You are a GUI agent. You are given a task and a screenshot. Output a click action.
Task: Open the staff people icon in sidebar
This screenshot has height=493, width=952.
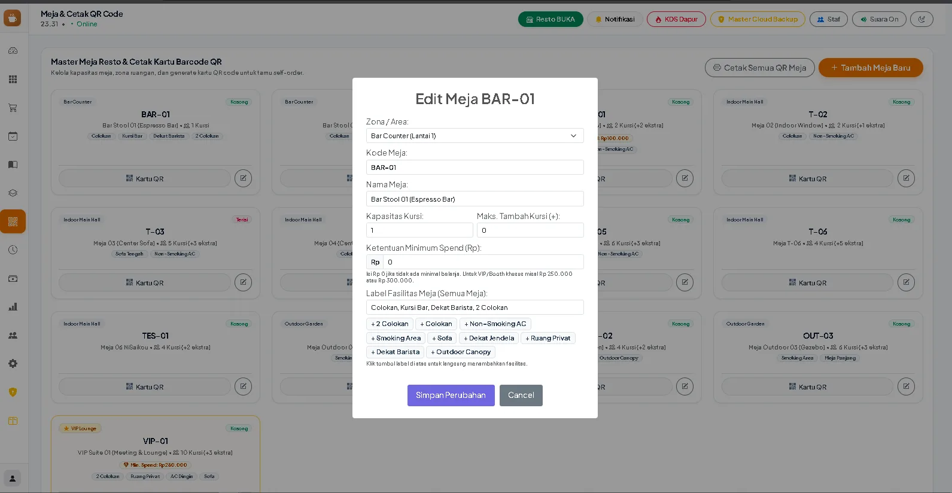click(x=13, y=336)
